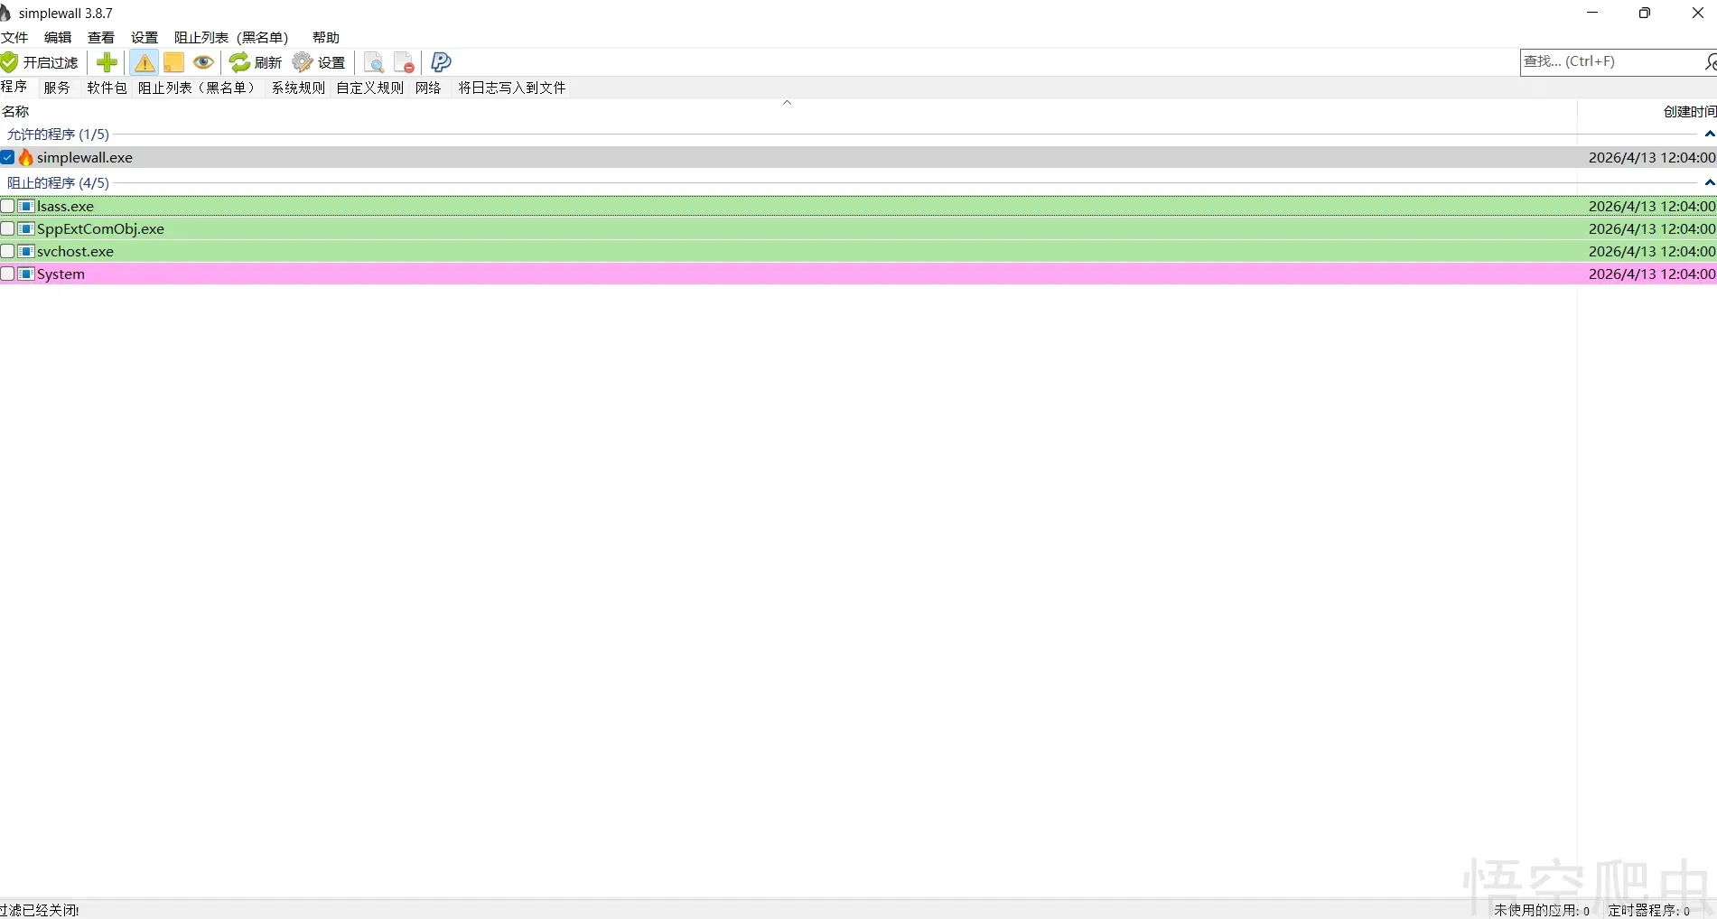Click the yellow sticky-note icon in toolbar
Viewport: 1717px width, 919px height.
click(173, 62)
